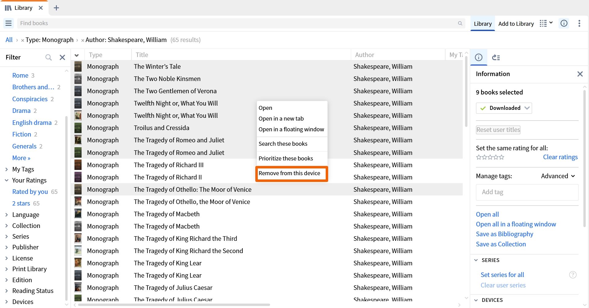Click The Tragedy of Richard III thumbnail
The width and height of the screenshot is (589, 308).
78,165
